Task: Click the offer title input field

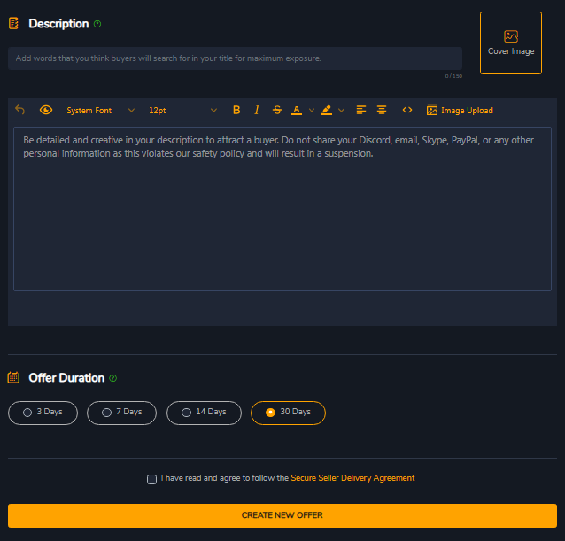Action: tap(235, 58)
